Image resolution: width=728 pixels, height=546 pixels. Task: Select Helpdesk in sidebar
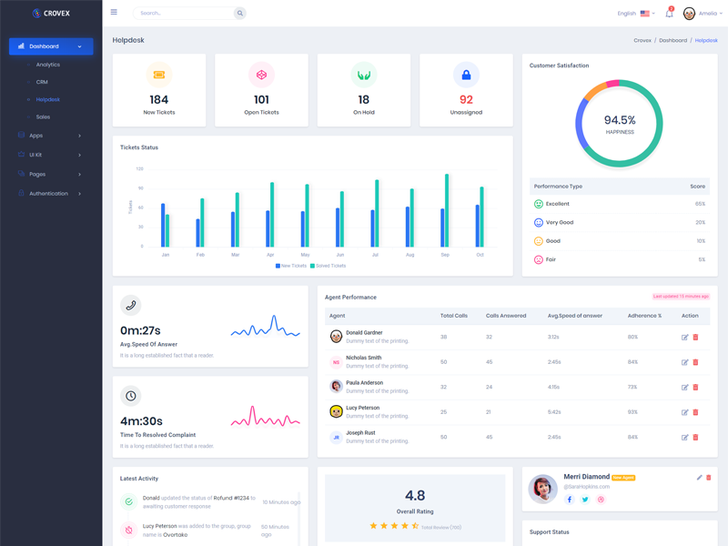[48, 99]
